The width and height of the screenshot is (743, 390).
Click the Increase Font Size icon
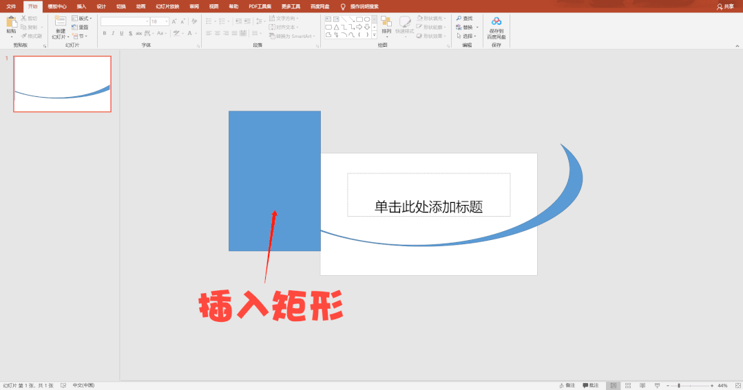[174, 21]
